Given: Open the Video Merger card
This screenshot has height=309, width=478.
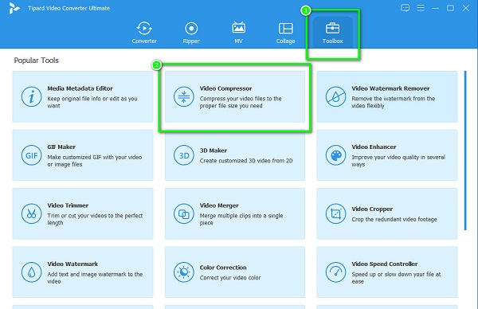Looking at the screenshot, I should point(235,213).
